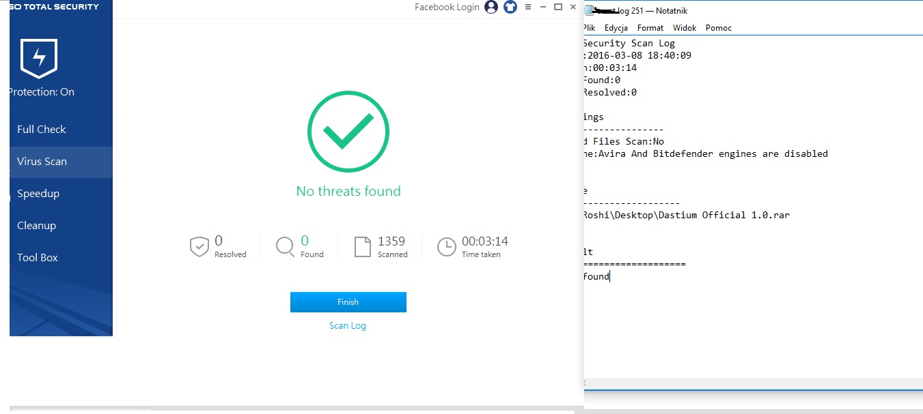
Task: Click the Protection shield lightning icon
Action: [x=39, y=58]
